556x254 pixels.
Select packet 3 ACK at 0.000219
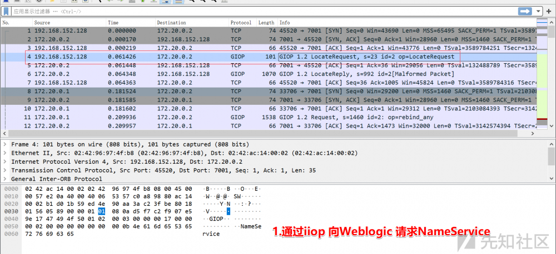[x=269, y=48]
